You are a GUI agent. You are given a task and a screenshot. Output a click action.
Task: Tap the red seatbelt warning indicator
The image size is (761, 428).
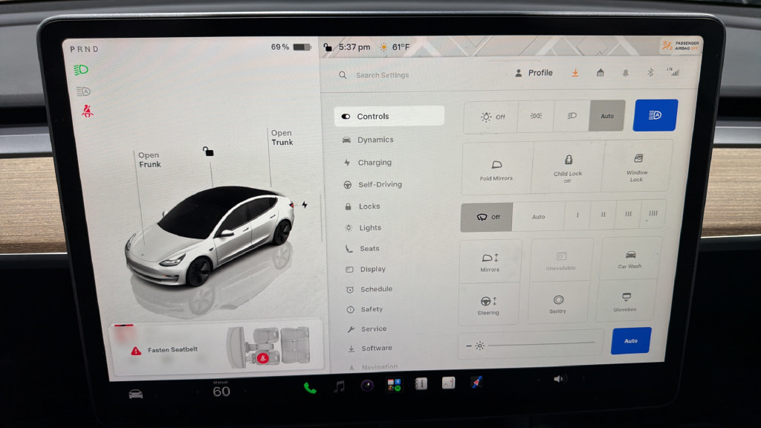click(88, 111)
